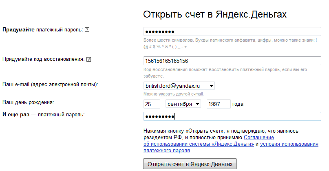Focus the first payment password field
Image resolution: width=329 pixels, height=171 pixels.
tap(232, 31)
